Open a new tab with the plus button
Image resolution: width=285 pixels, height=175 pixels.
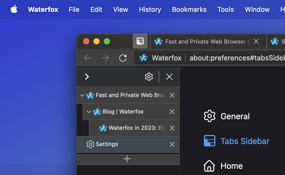pyautogui.click(x=127, y=159)
